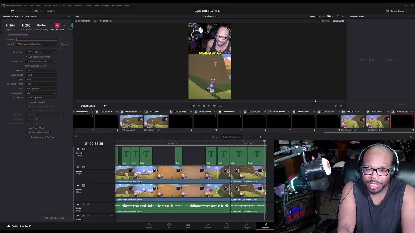
Task: Click the Location path field
Action: 37,44
